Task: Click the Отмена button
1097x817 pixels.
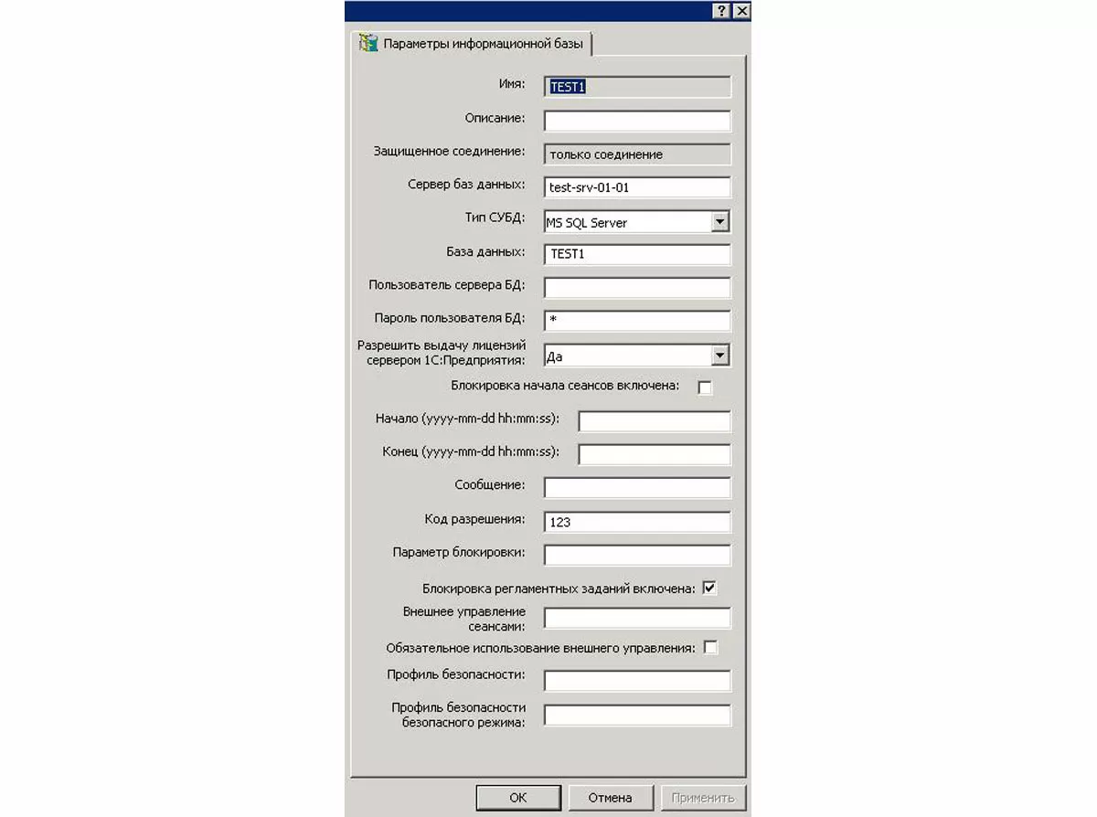Action: (x=611, y=797)
